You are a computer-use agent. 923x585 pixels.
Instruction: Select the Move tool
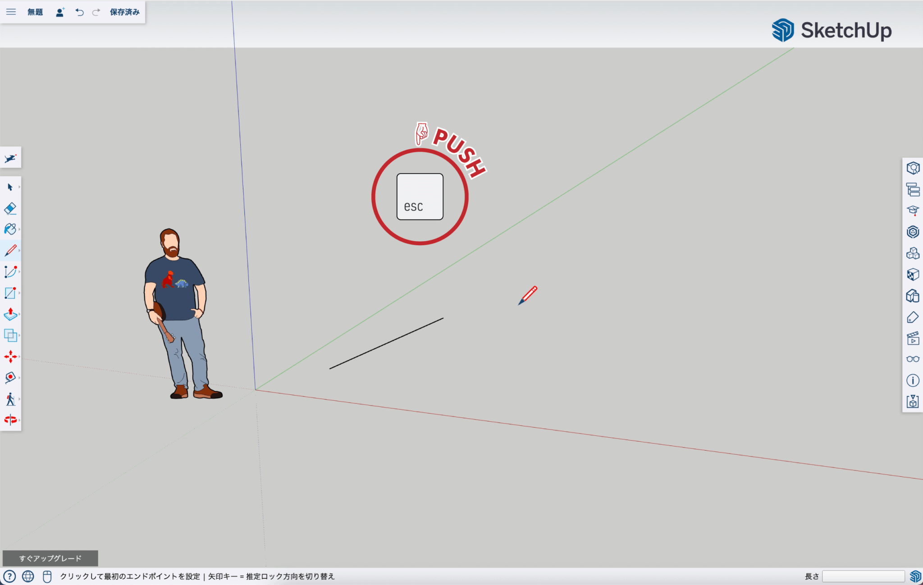pos(10,356)
